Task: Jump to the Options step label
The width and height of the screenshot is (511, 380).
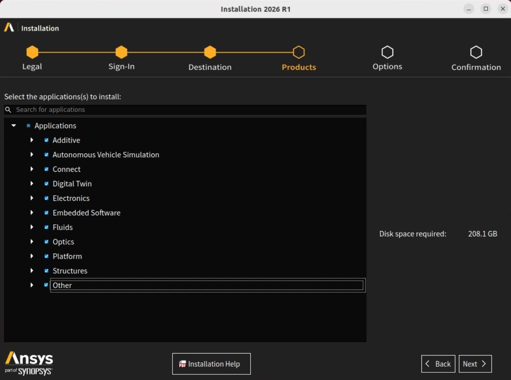Action: click(387, 67)
